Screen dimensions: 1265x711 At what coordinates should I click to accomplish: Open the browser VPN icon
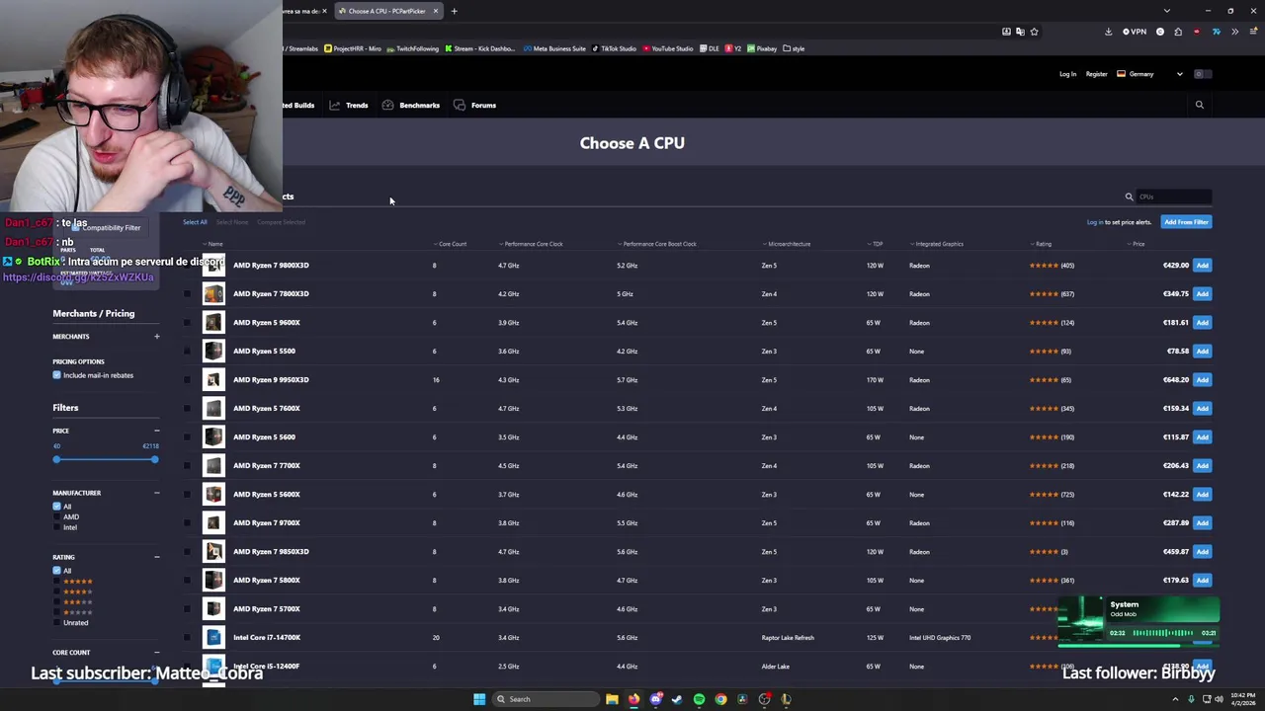point(1135,32)
